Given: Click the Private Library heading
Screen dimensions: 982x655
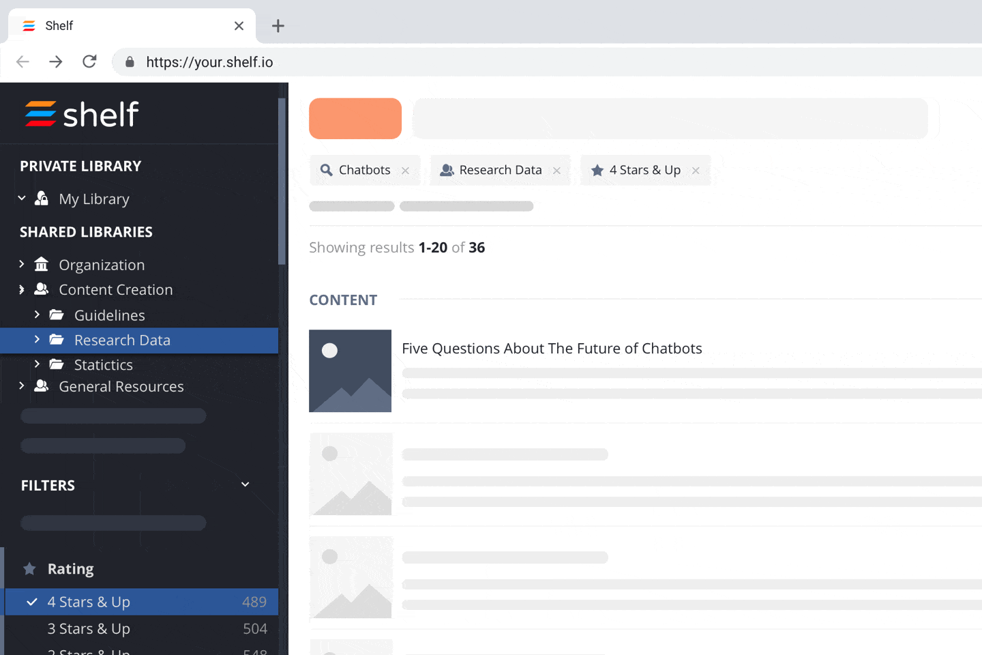Looking at the screenshot, I should [x=80, y=166].
